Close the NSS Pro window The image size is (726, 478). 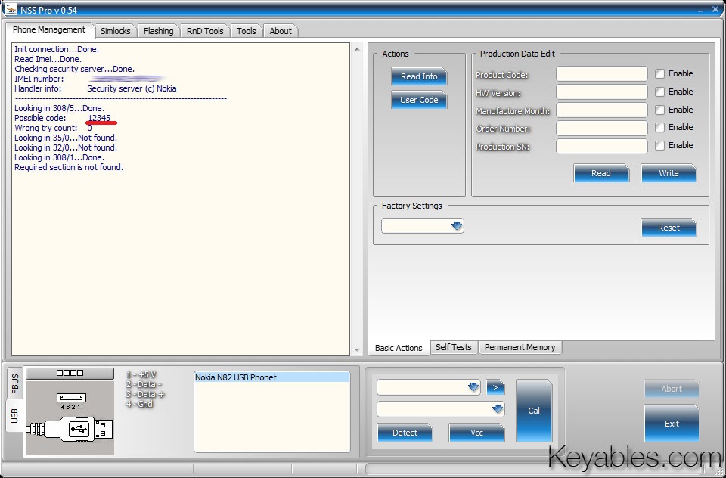[x=715, y=9]
